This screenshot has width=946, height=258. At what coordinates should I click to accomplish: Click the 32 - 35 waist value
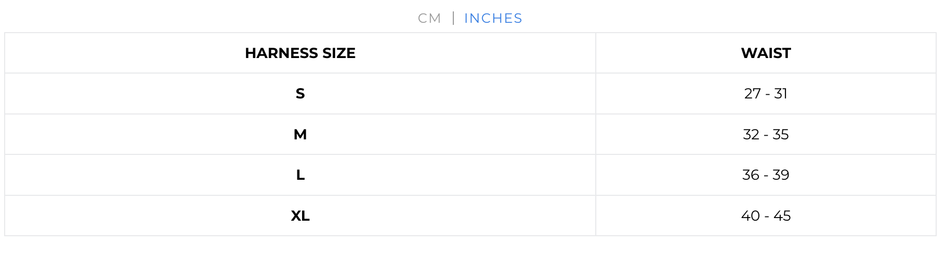(x=766, y=134)
